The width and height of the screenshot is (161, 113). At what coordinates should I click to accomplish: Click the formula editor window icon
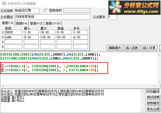(x=4, y=3)
